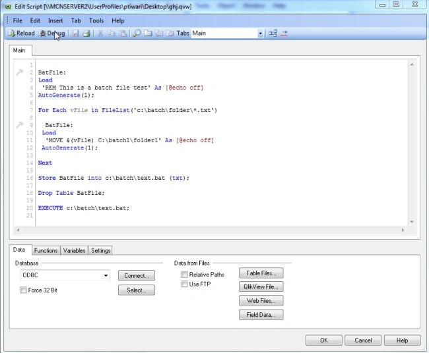Click the Web Files... button
Viewport: 429px width, 353px height.
click(261, 300)
